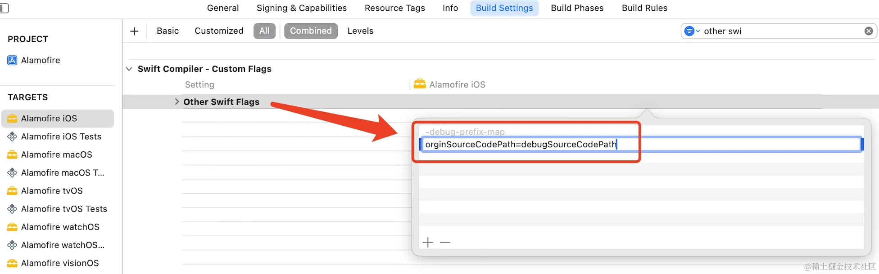879x274 pixels.
Task: Click the TARGETS section heading
Action: point(28,97)
